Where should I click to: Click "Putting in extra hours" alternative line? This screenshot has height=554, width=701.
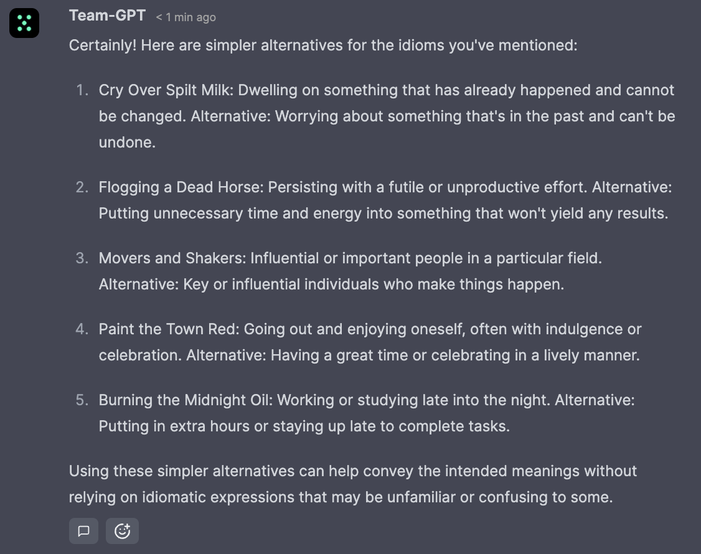click(304, 426)
